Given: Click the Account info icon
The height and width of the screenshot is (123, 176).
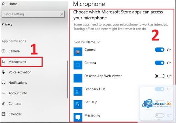Looking at the screenshot, I should pyautogui.click(x=3, y=93).
